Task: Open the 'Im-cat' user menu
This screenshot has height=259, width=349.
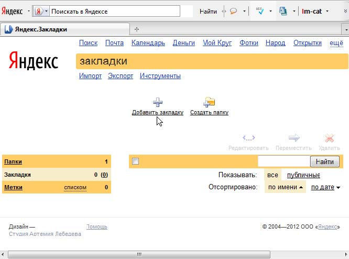Action: coord(315,11)
